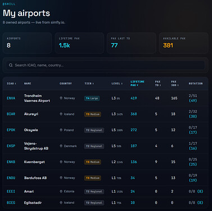Image resolution: width=212 pixels, height=211 pixels.
Task: Click lifetime pax value 419
Action: point(134,98)
